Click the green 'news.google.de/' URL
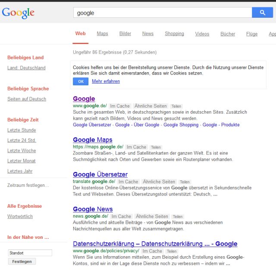 [91, 216]
